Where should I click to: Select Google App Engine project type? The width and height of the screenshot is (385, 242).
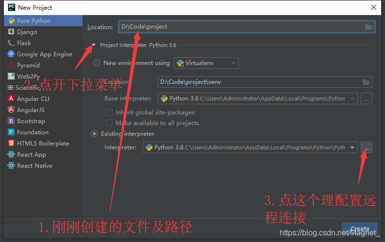pos(43,54)
